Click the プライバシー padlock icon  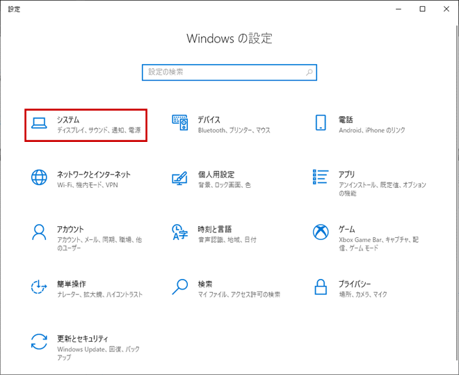(321, 287)
